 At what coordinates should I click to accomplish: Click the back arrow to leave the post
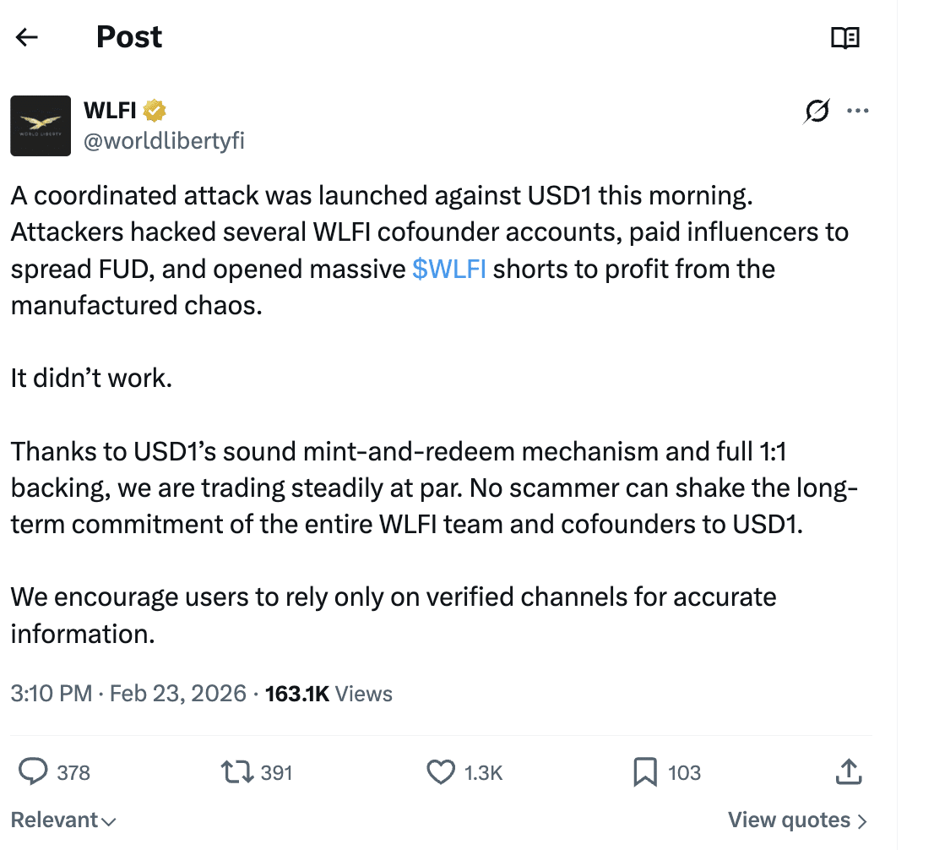[26, 37]
